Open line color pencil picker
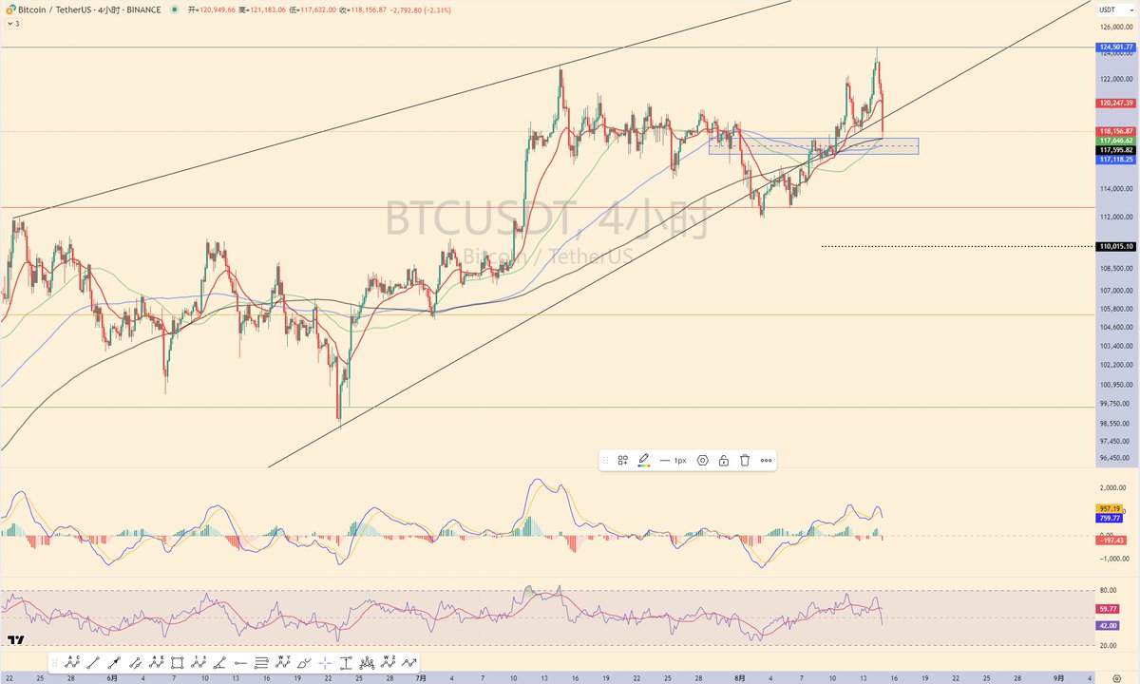 coord(644,460)
